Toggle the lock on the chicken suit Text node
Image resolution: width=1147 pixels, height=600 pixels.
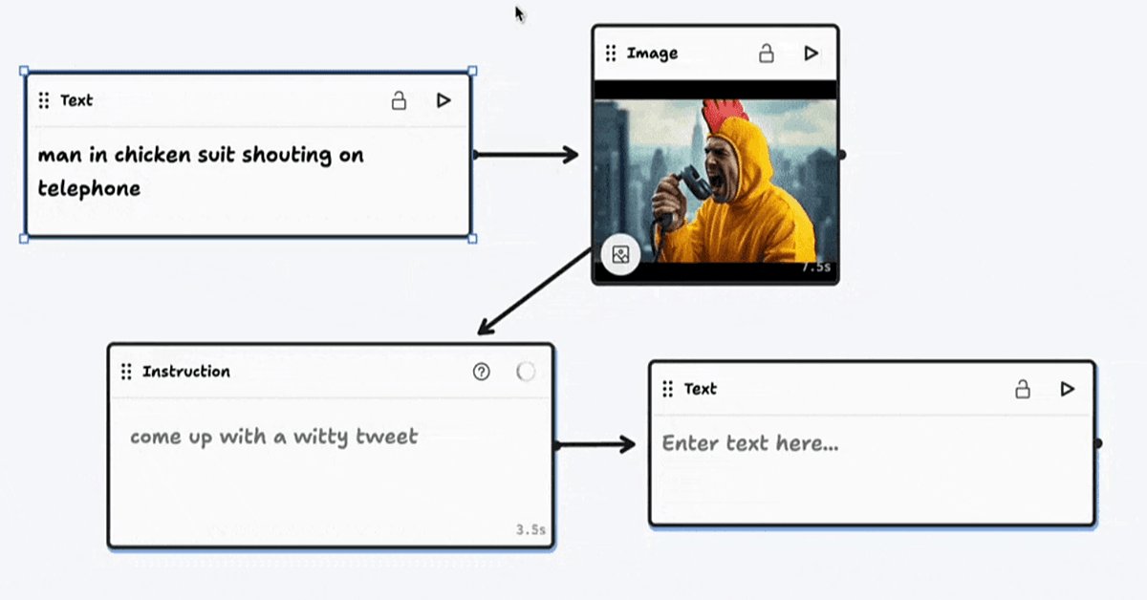(400, 100)
